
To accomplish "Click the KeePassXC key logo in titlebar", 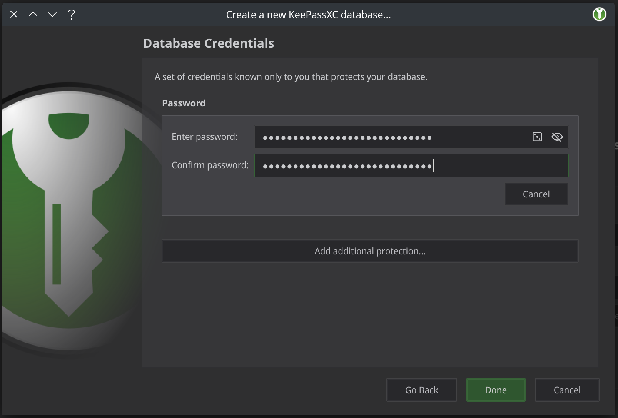I will 599,14.
